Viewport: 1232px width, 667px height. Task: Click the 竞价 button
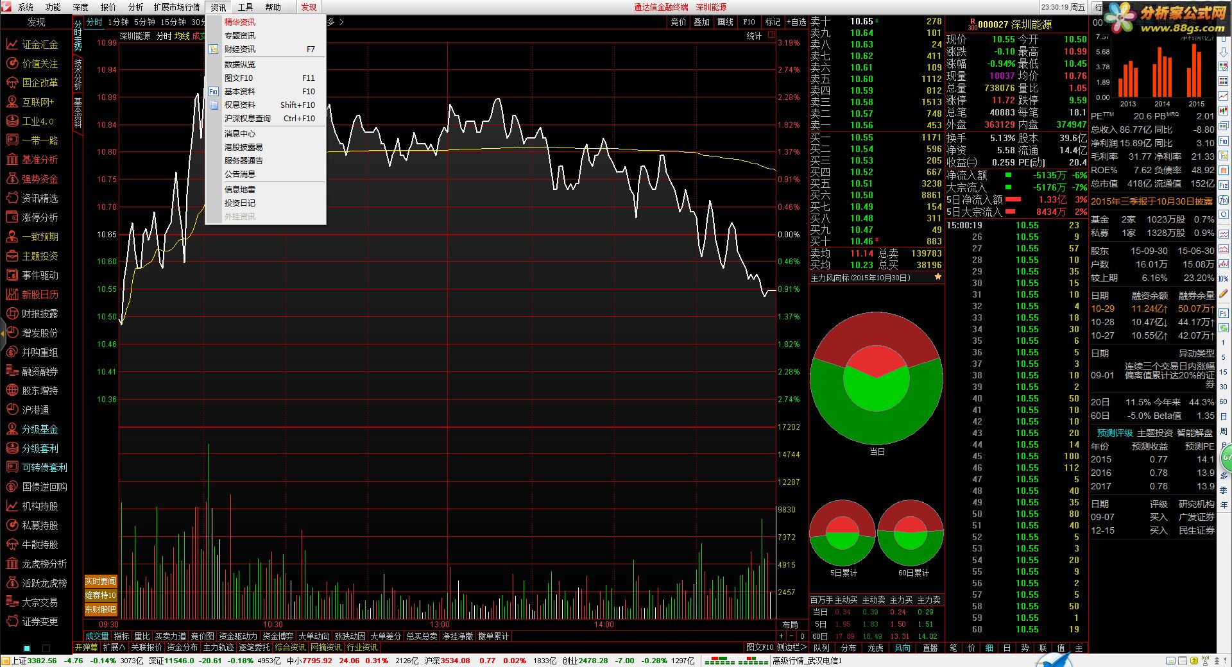pyautogui.click(x=678, y=22)
